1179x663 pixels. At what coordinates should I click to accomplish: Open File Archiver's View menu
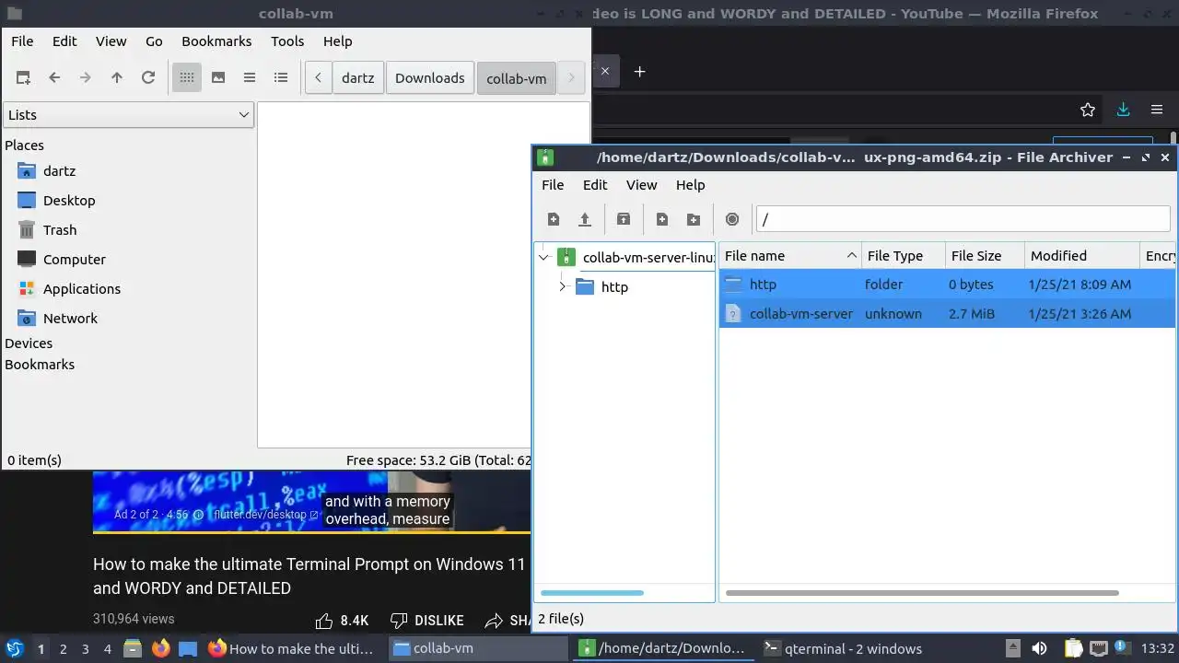click(x=642, y=185)
